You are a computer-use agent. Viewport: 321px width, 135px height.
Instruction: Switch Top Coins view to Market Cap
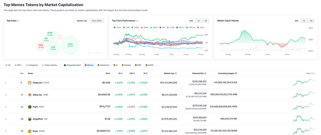coord(82,21)
